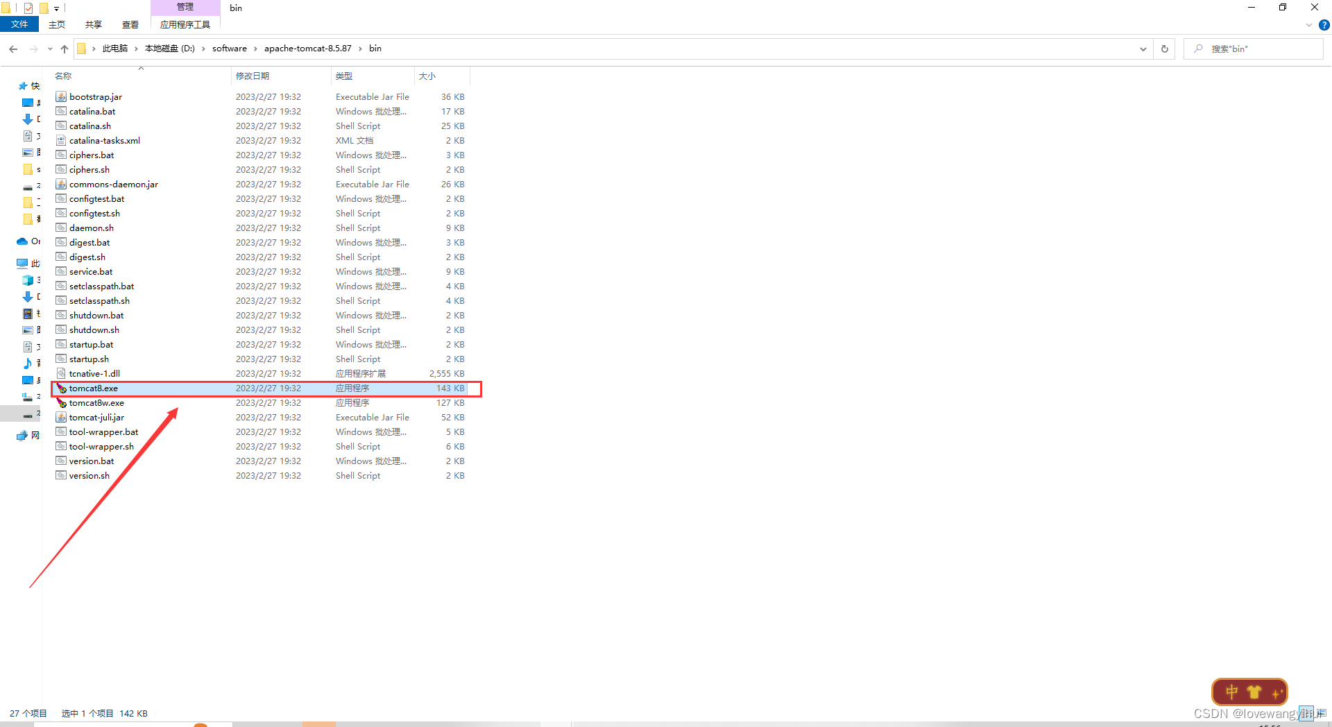The image size is (1332, 727).
Task: Expand chevron after apache-tomcat-8.5.87 in breadcrumb
Action: pos(360,49)
